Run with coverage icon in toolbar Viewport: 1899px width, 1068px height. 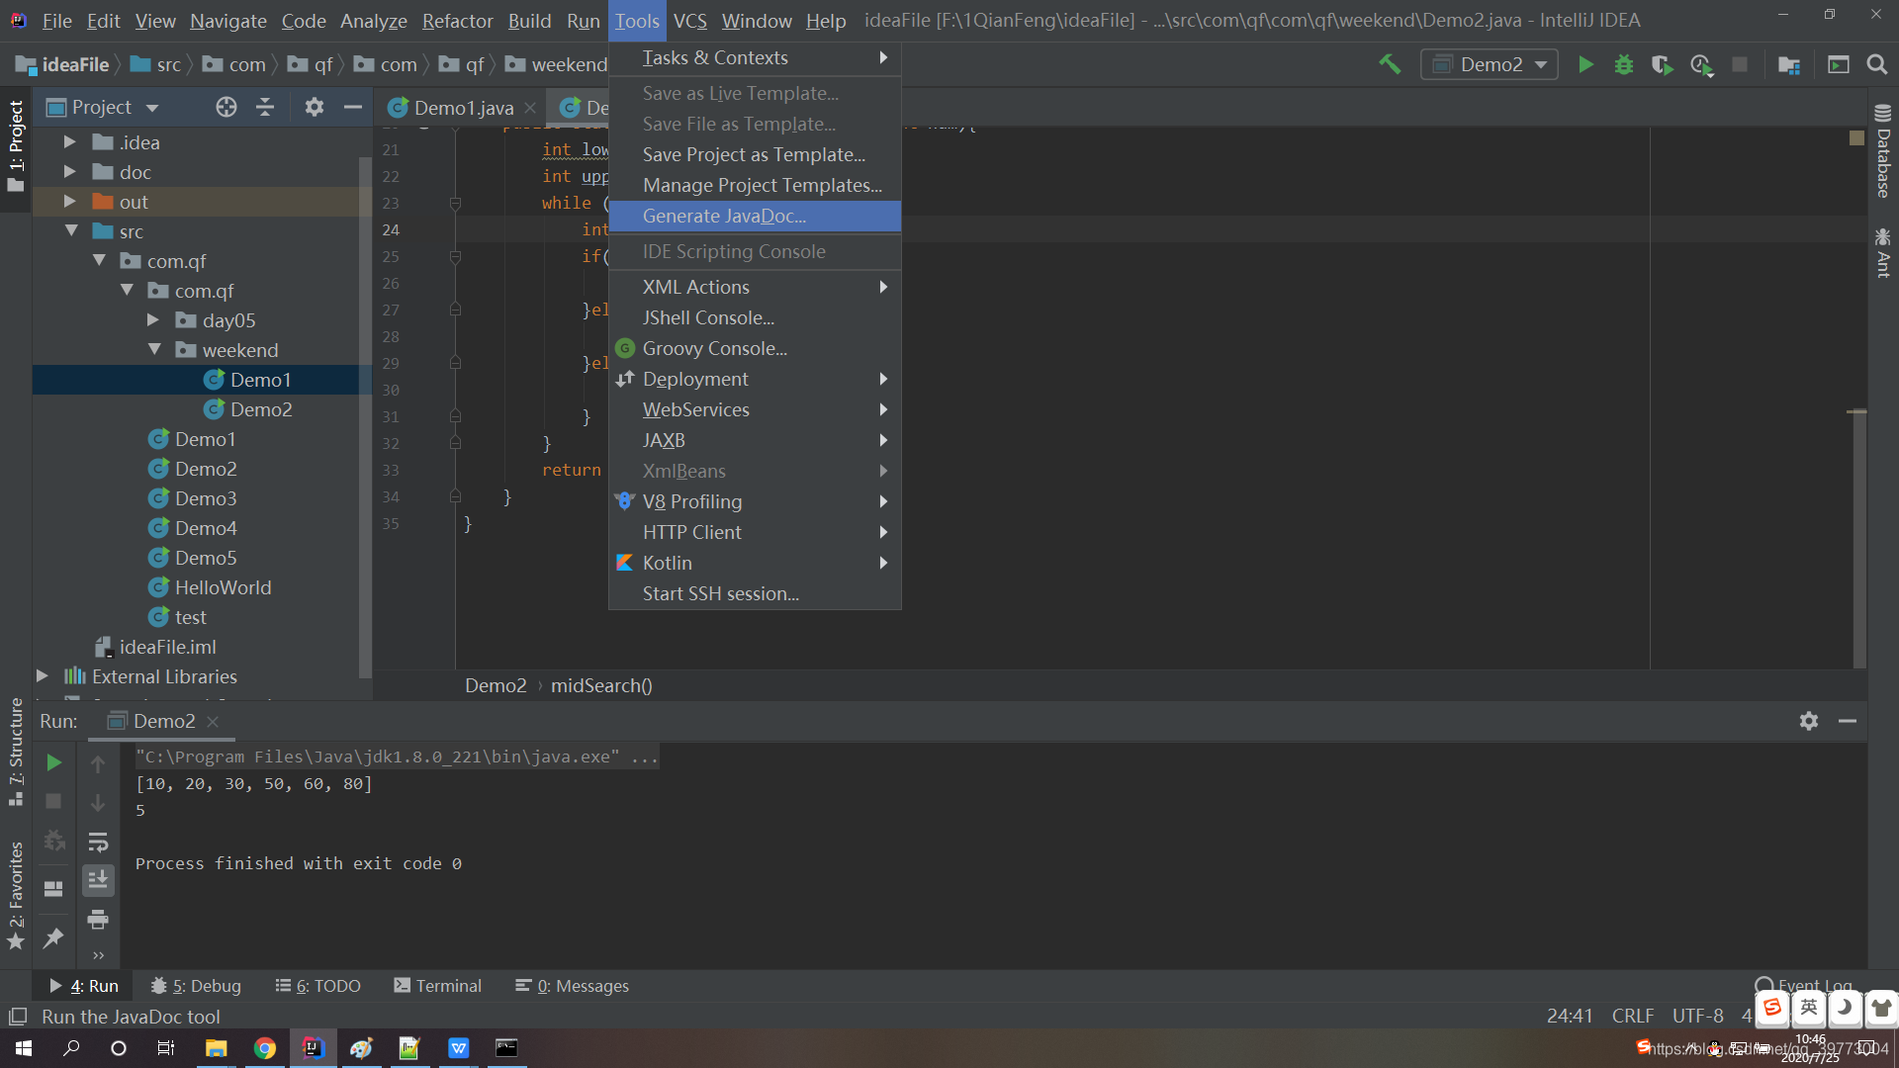[1663, 64]
